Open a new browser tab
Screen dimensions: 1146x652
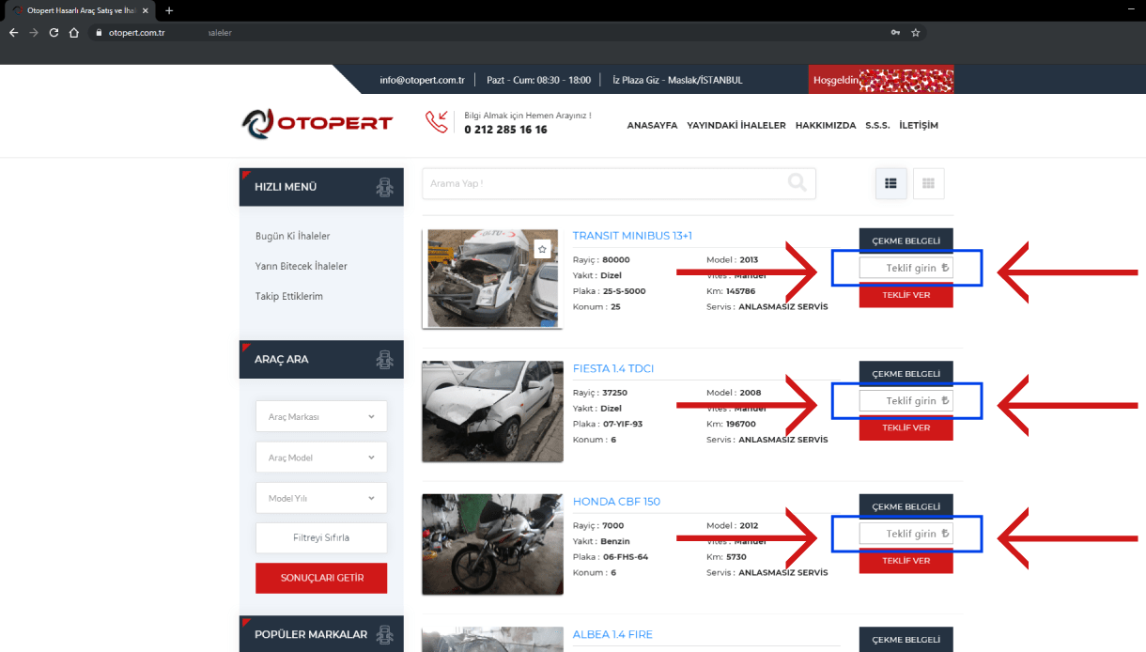tap(169, 10)
